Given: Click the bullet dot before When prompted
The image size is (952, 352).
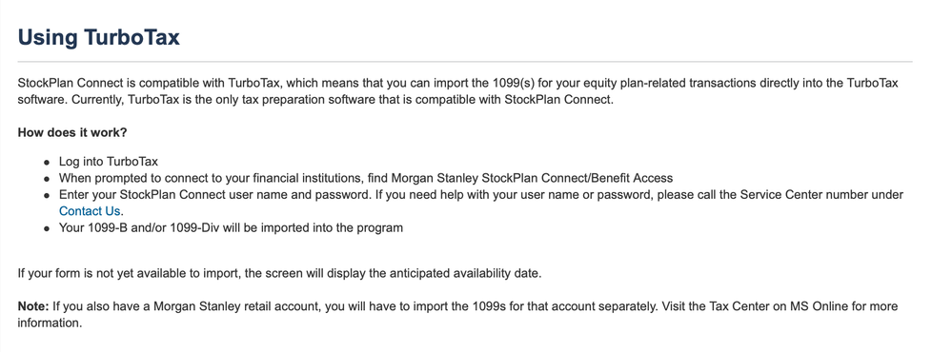Looking at the screenshot, I should tap(47, 180).
